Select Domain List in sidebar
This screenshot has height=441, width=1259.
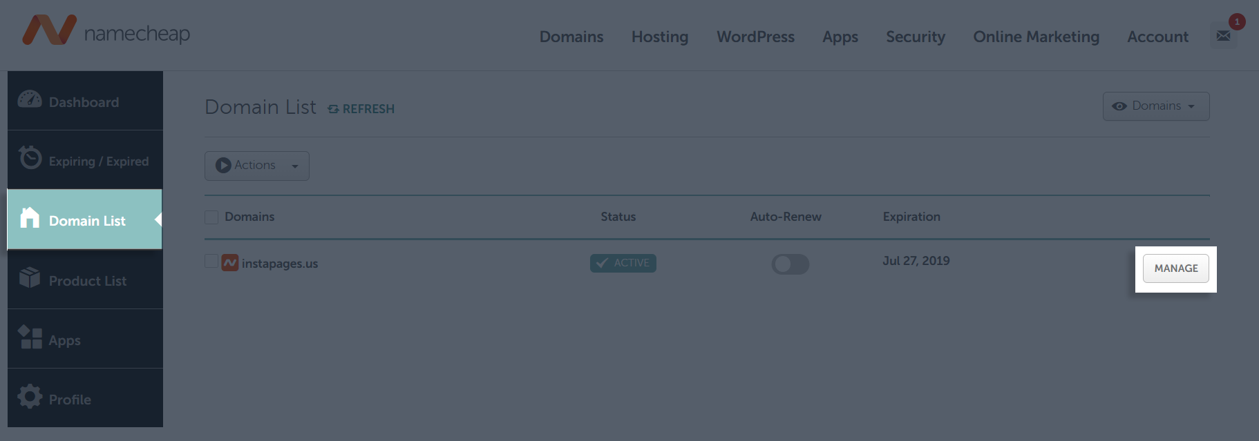[84, 219]
